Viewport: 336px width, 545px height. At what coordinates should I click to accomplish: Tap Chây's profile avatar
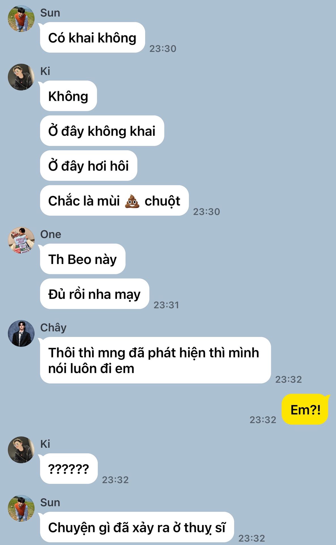[x=21, y=334]
